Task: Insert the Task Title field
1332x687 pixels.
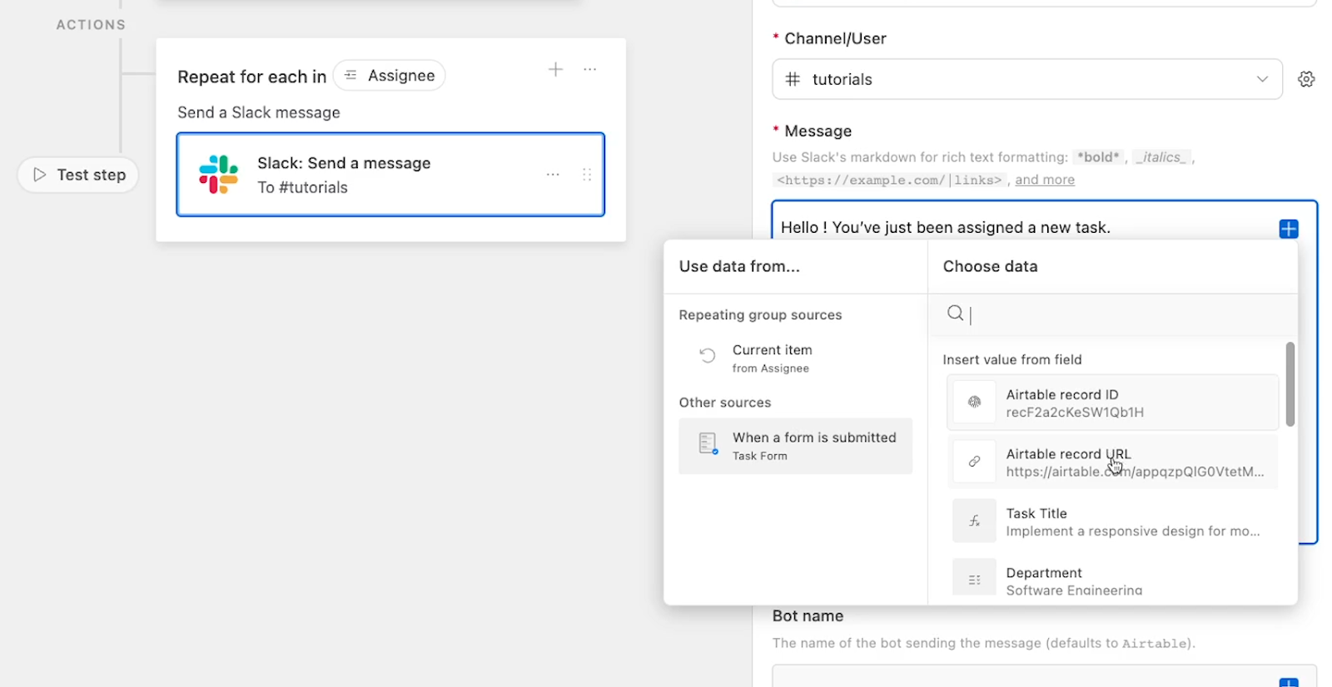Action: coord(1112,521)
